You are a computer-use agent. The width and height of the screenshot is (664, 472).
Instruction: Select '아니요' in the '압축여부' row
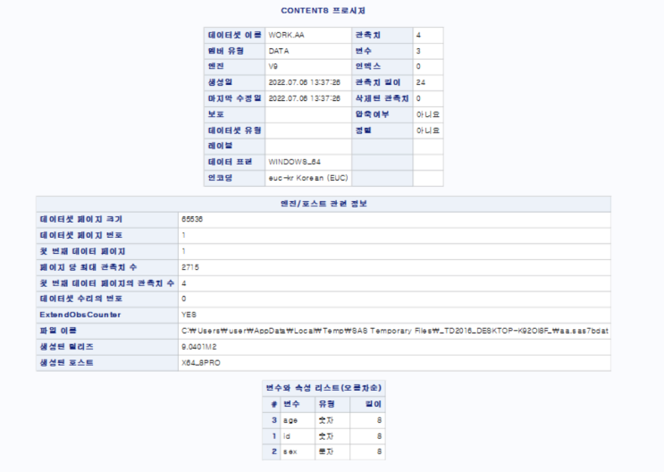point(428,114)
